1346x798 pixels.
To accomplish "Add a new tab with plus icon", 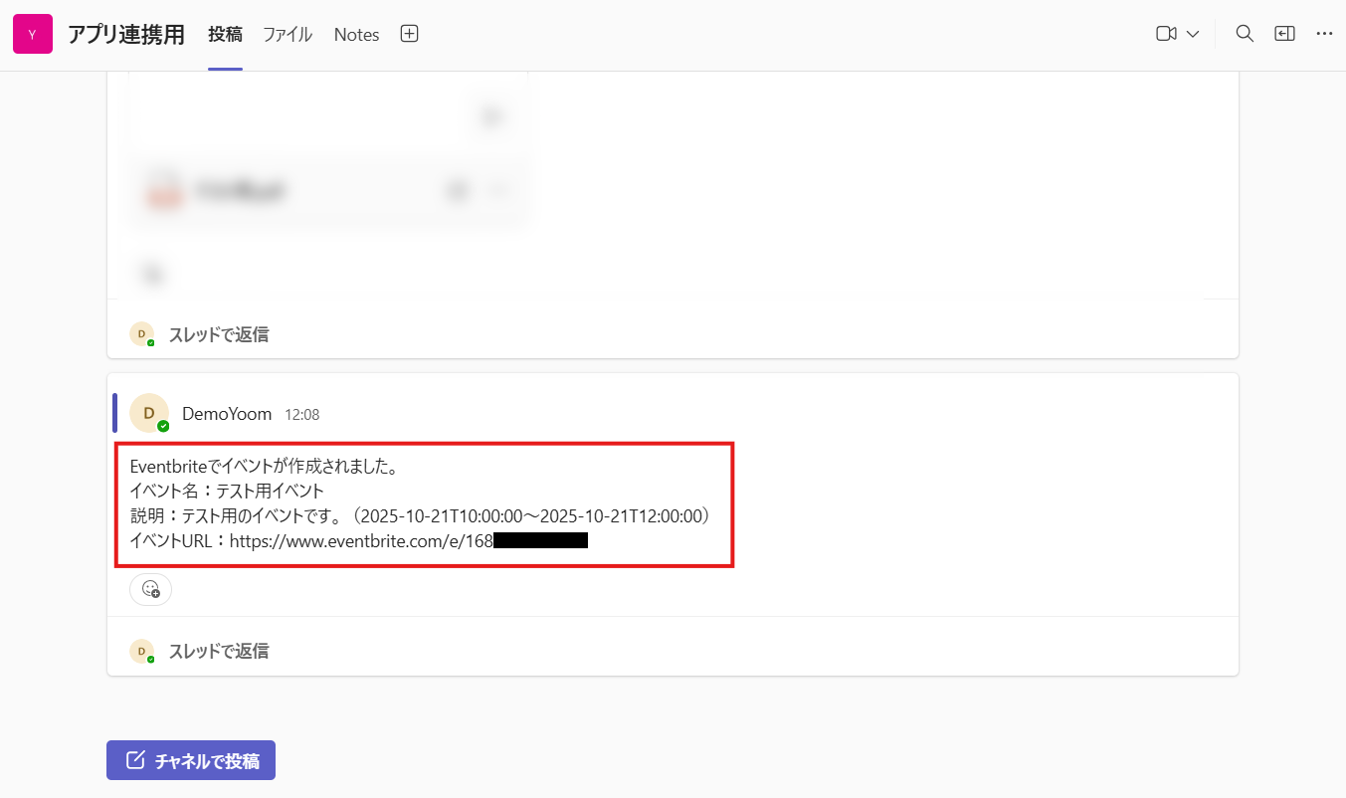I will tap(409, 34).
